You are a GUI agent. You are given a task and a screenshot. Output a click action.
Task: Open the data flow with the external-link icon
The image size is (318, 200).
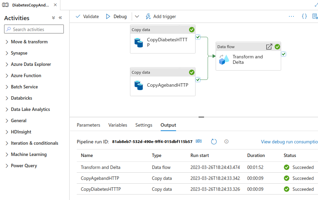coord(269,47)
